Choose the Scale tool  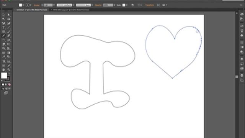pyautogui.click(x=8, y=40)
